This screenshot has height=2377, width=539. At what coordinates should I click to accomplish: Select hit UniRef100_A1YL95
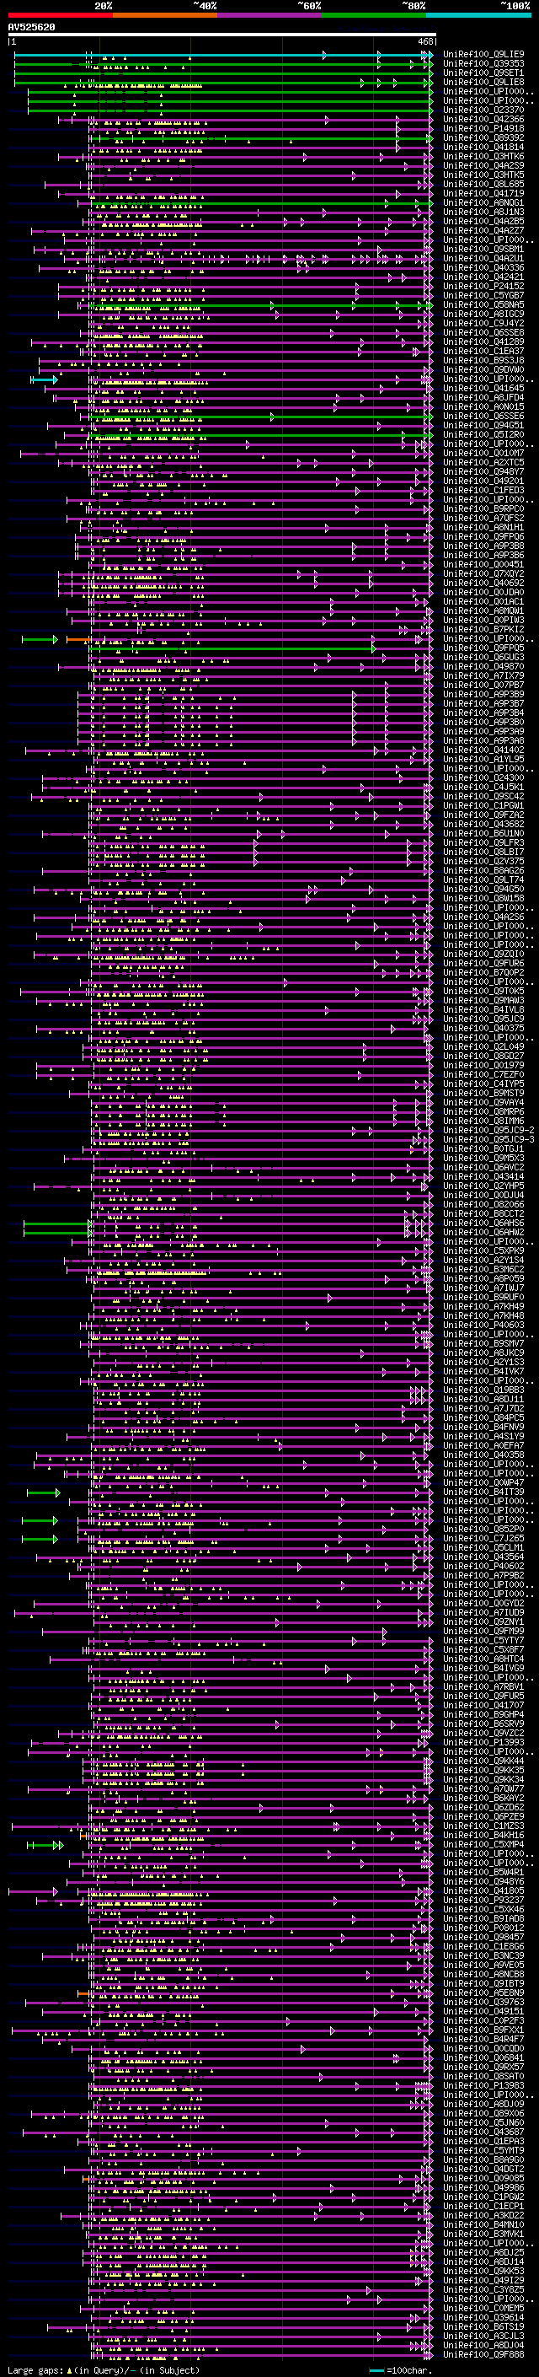[x=483, y=760]
